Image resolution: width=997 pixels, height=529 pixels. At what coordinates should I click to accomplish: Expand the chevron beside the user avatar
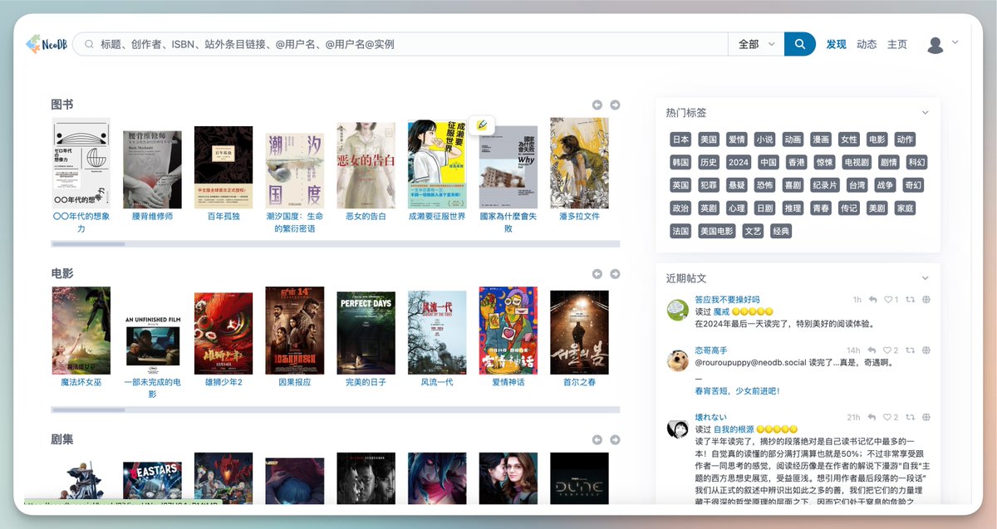[x=955, y=42]
